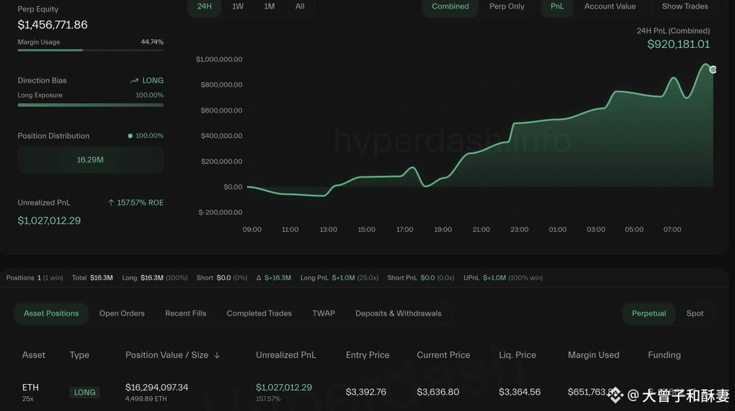The height and width of the screenshot is (411, 735).
Task: Select Combined view toggle
Action: point(450,7)
